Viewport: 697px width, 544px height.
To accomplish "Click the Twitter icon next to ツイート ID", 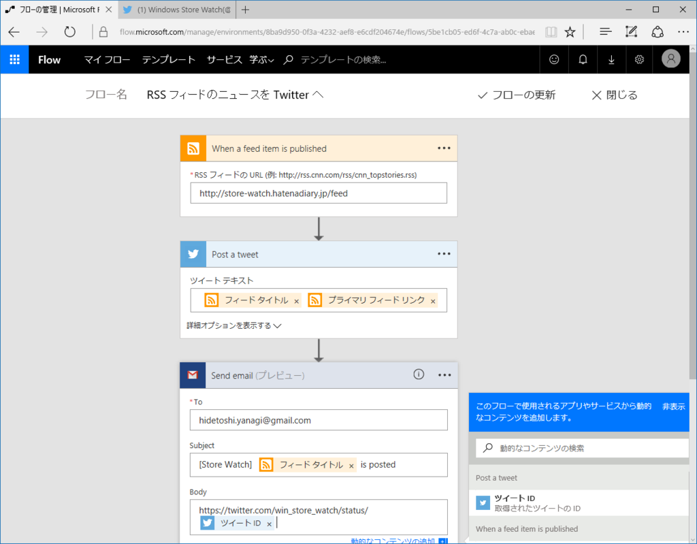I will click(x=483, y=502).
